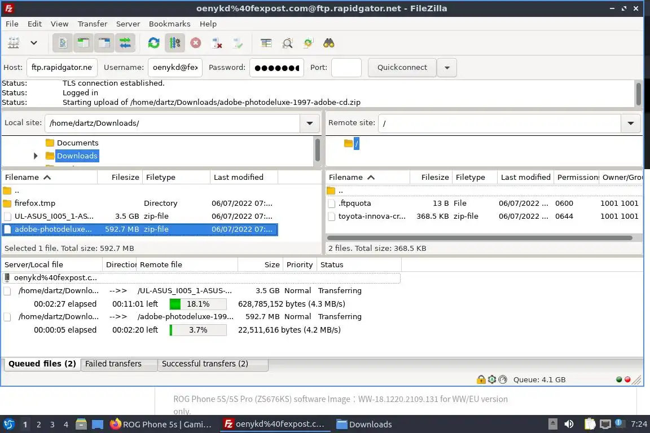Switch to Queued files tab
650x433 pixels.
coord(42,364)
